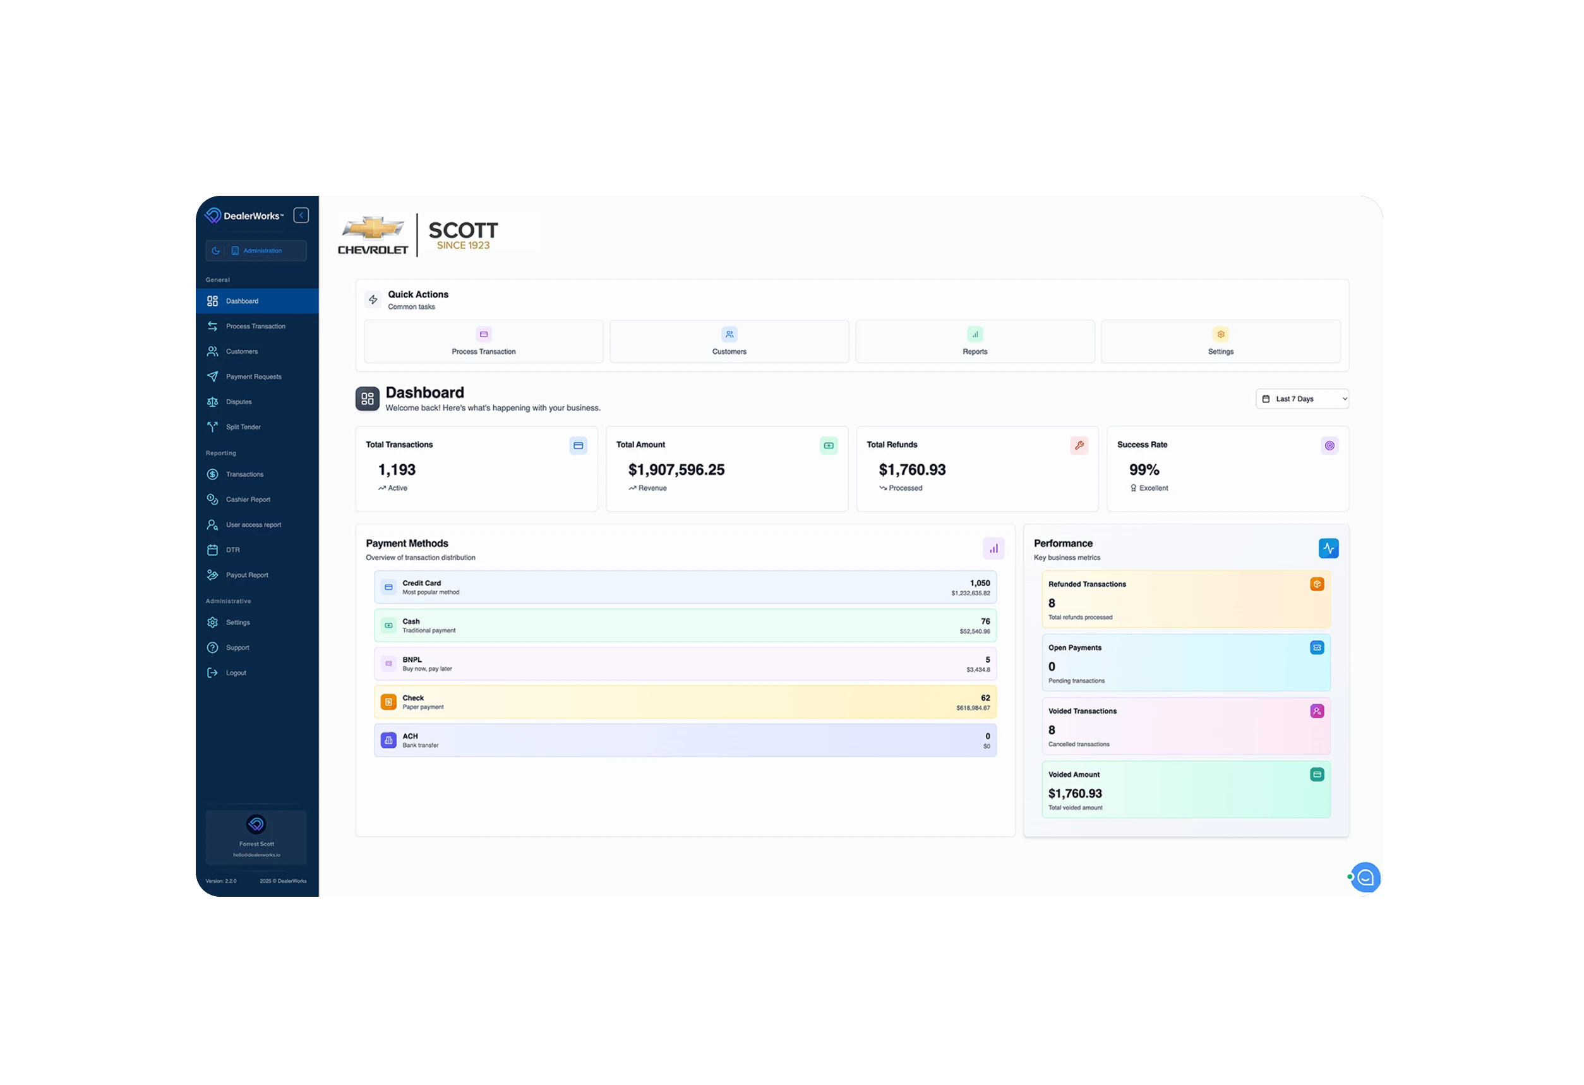Click the Payment Methods chart icon
Screen dimensions: 1584x1085
coord(993,549)
